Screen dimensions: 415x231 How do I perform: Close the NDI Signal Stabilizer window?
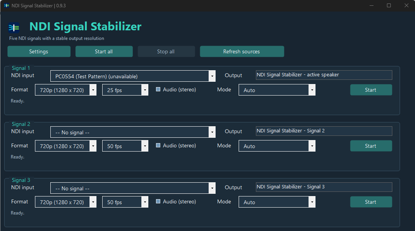(407, 5)
